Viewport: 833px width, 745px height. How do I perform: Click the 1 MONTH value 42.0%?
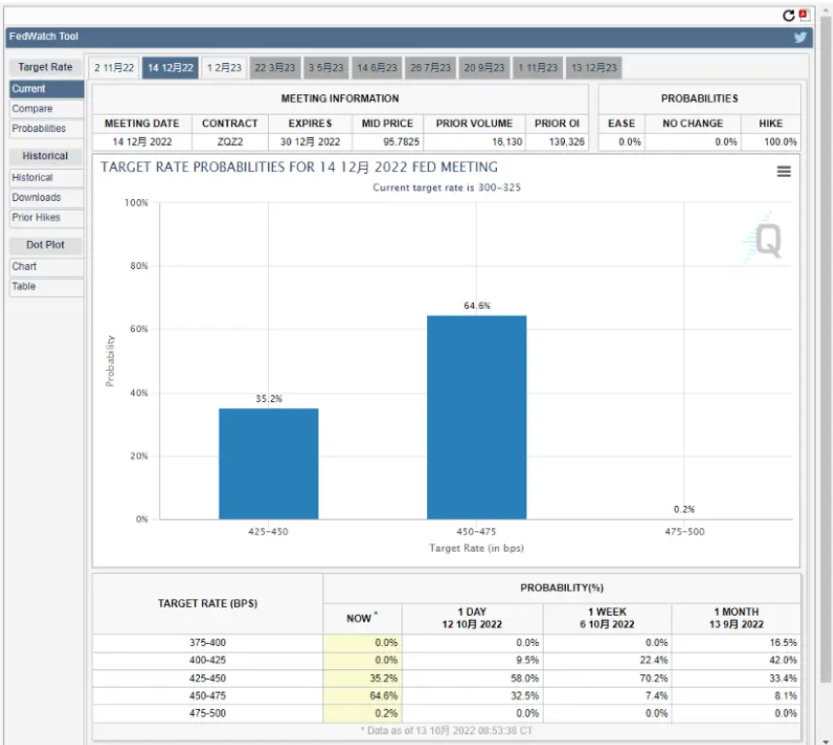pos(783,660)
